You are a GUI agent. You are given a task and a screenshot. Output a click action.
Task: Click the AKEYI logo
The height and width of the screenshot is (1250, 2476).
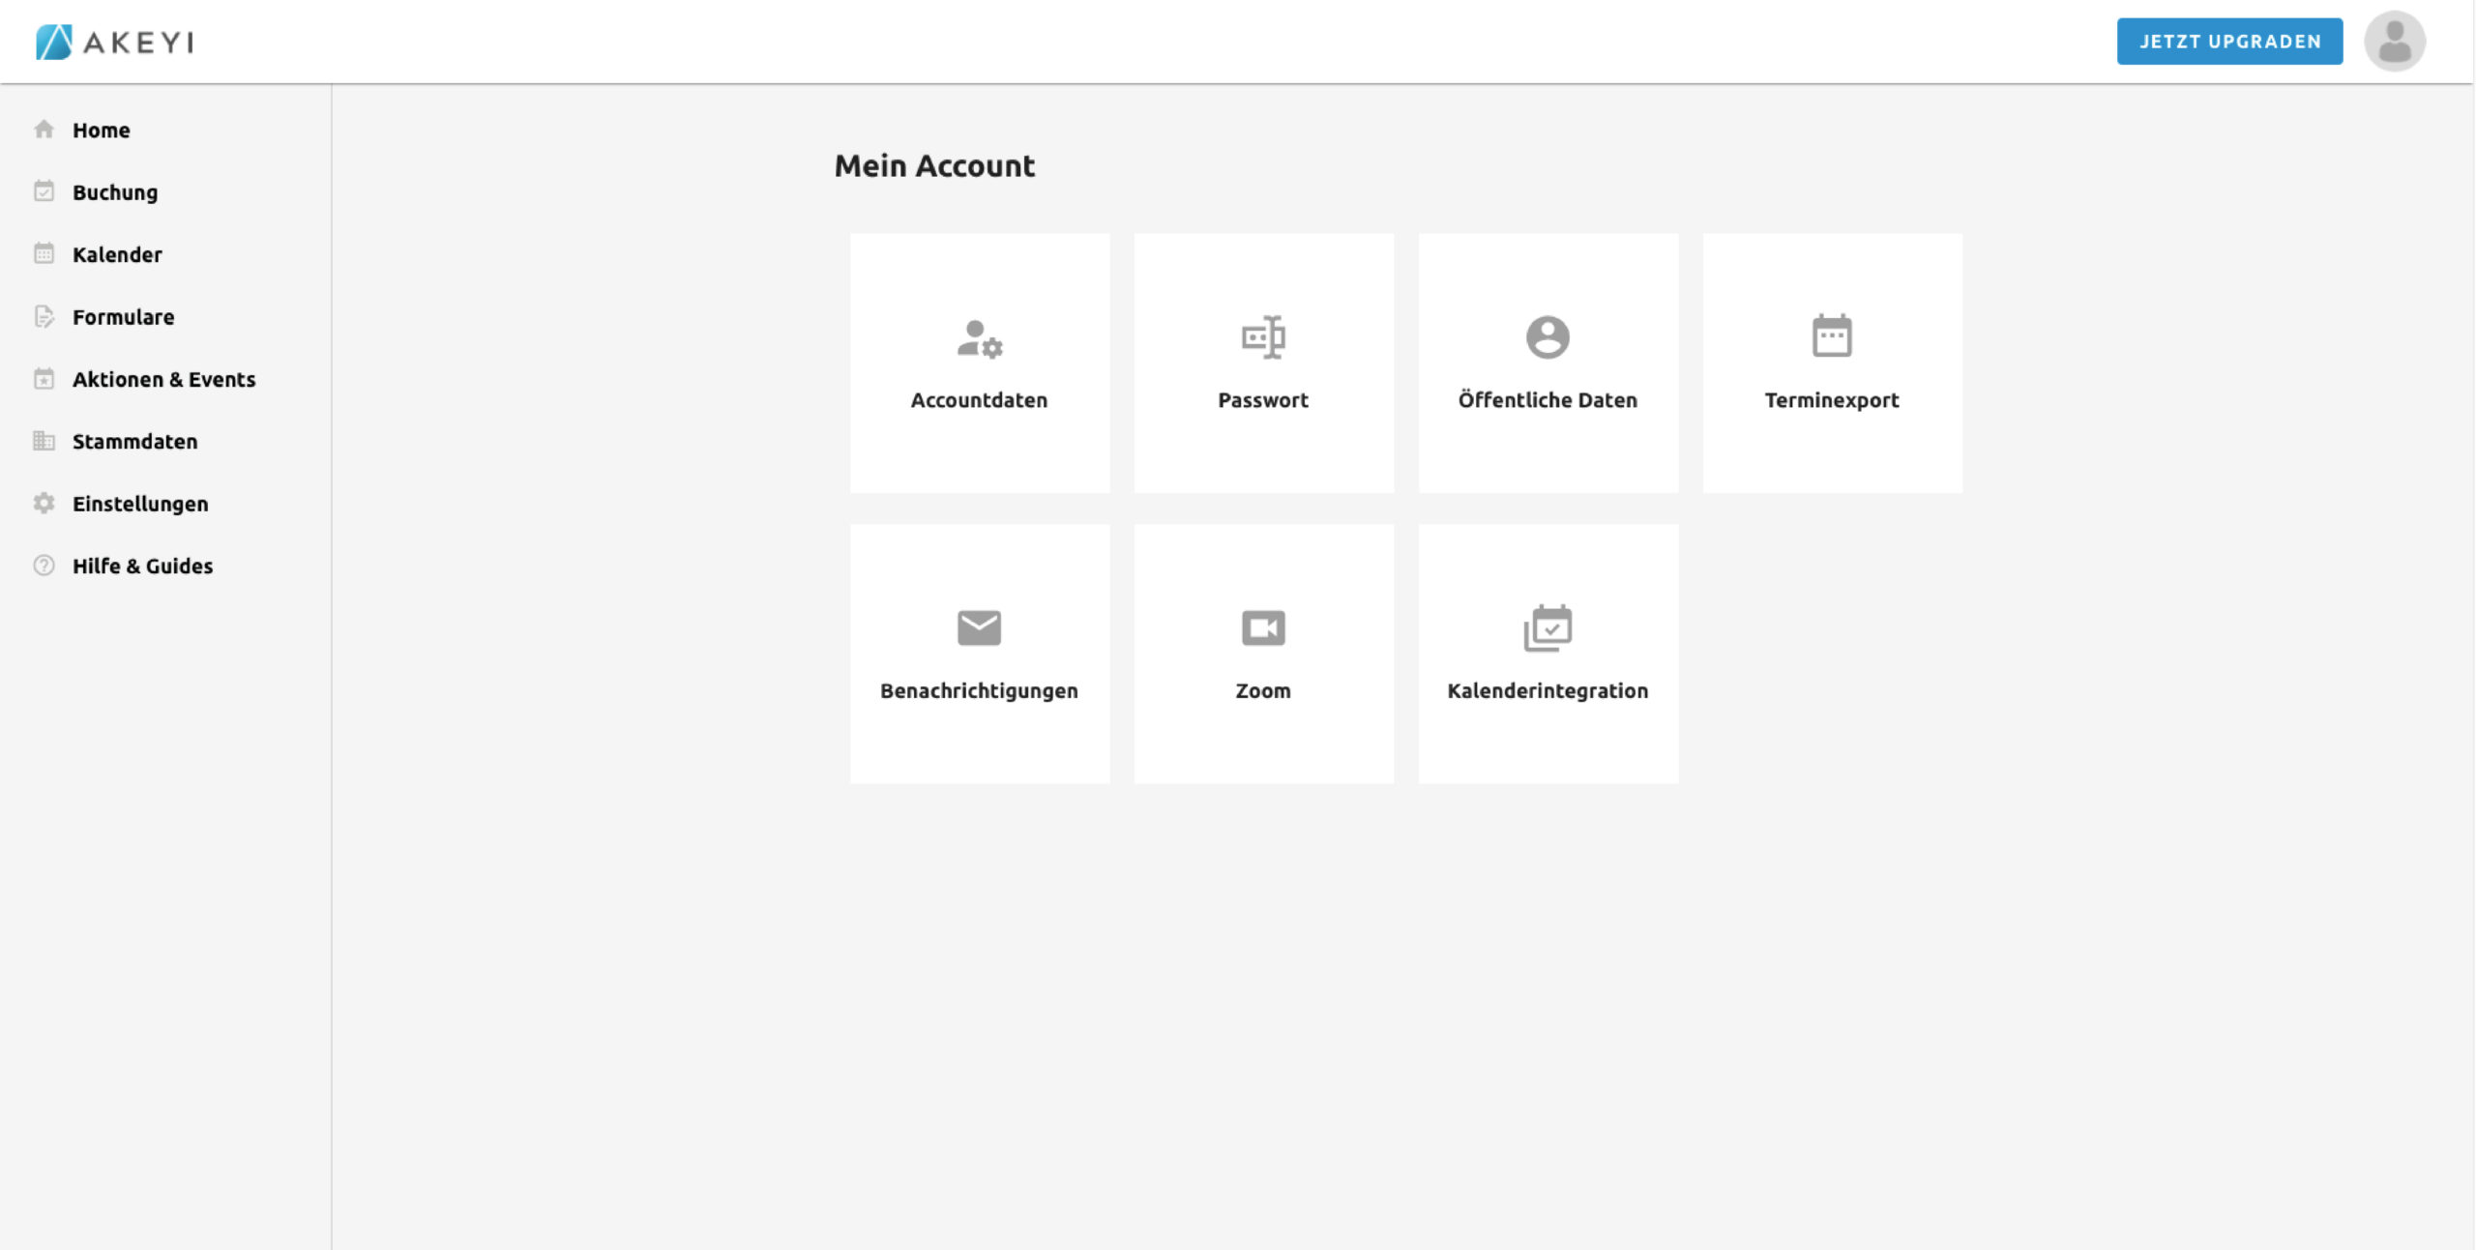(114, 43)
